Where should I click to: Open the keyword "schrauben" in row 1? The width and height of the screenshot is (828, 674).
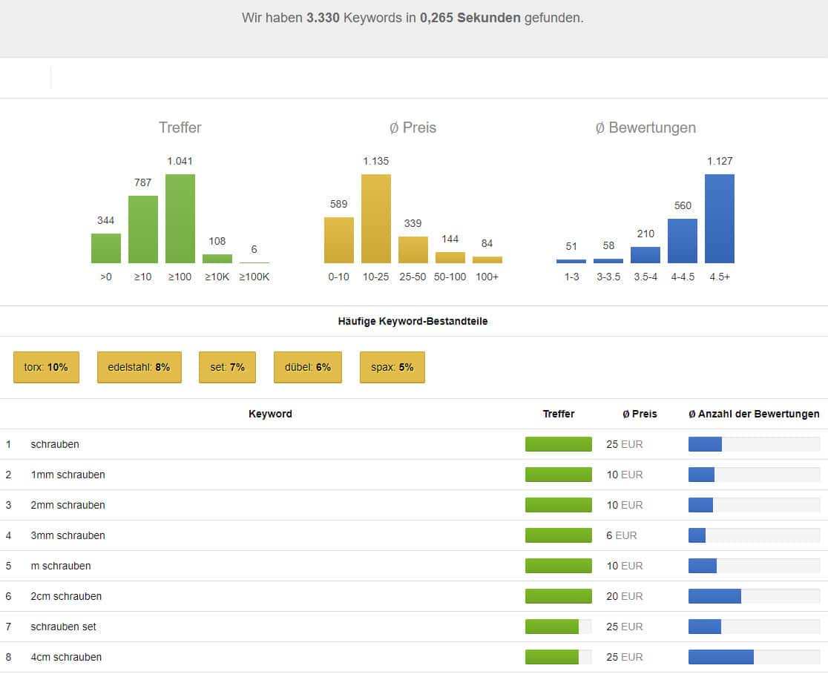tap(55, 444)
